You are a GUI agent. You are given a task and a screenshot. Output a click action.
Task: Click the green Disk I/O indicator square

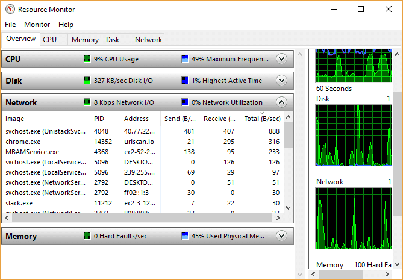click(87, 81)
